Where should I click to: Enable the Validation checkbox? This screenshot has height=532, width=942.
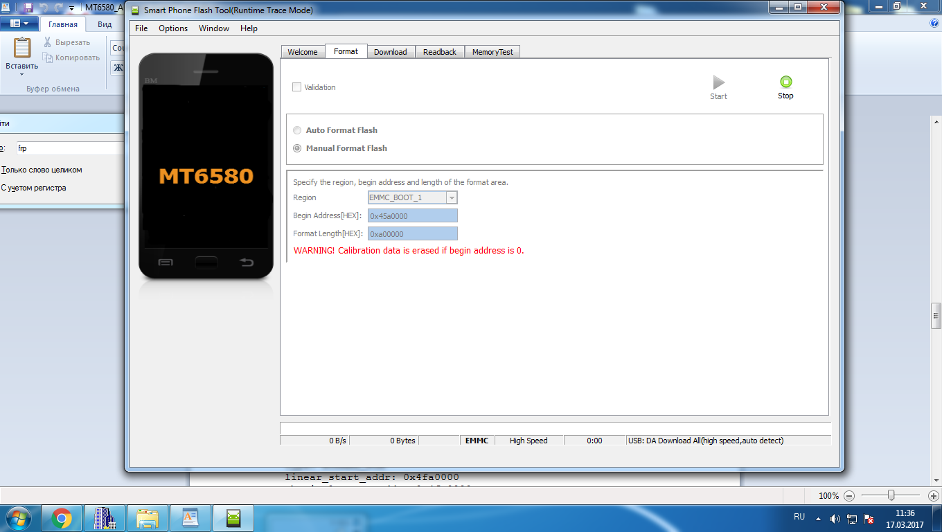click(297, 87)
